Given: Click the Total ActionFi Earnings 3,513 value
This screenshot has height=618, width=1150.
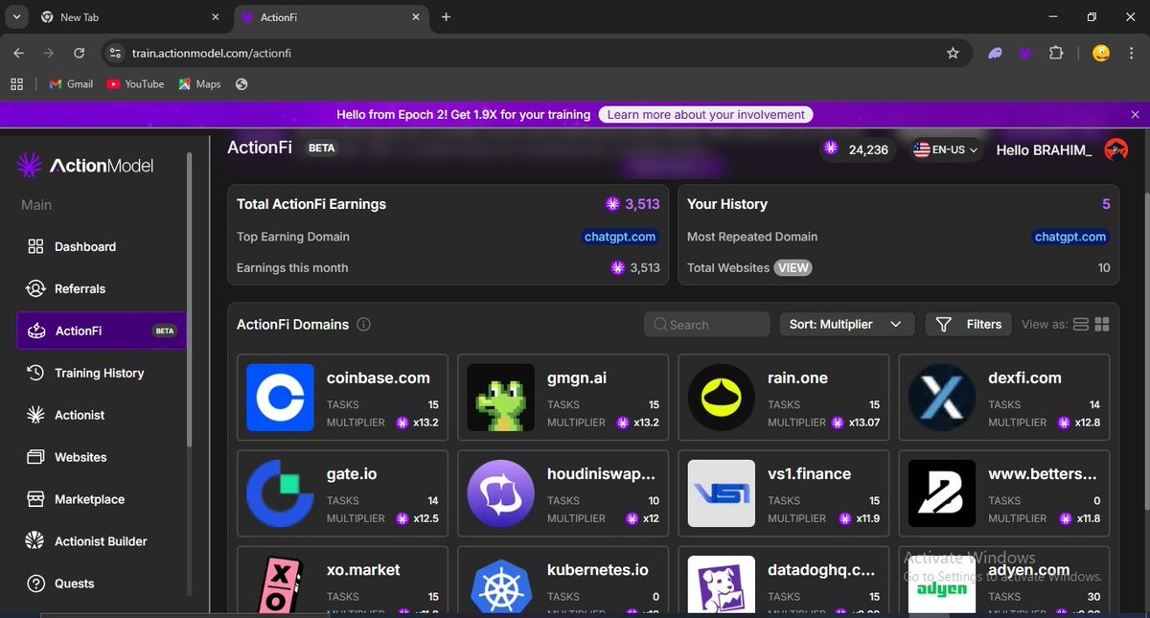Looking at the screenshot, I should (642, 204).
